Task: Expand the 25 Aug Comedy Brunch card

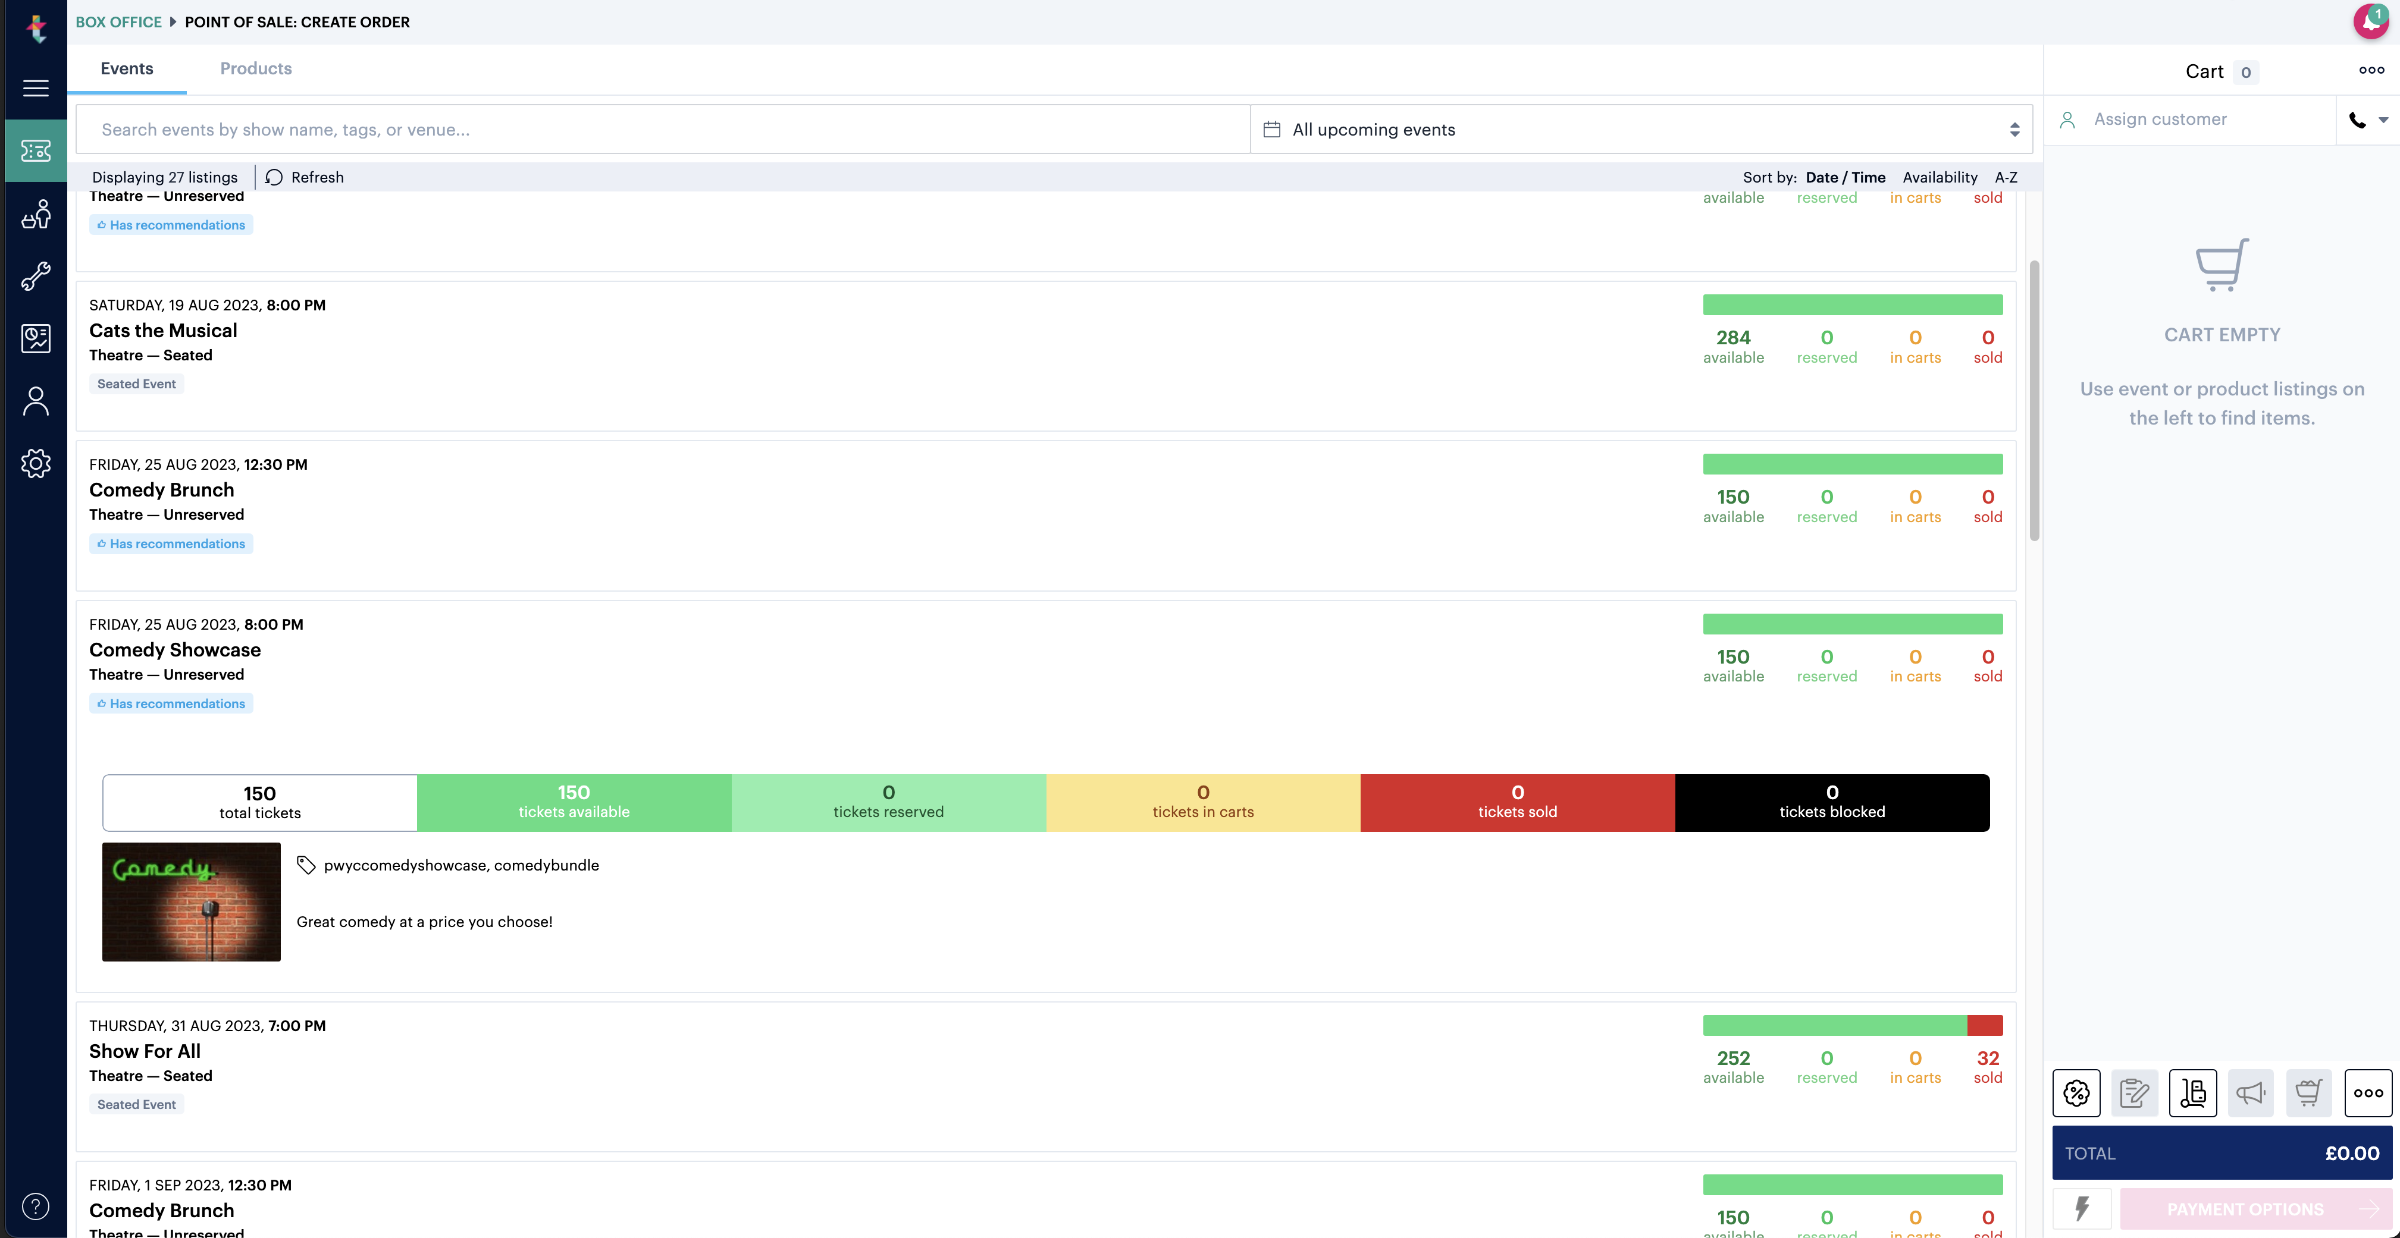Action: click(x=1045, y=516)
